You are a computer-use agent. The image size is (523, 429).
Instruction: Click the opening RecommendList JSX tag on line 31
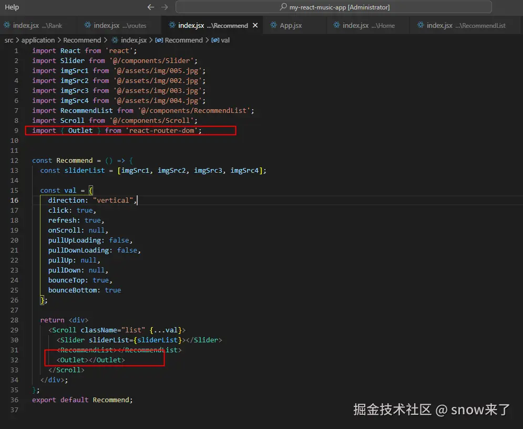[x=86, y=350]
